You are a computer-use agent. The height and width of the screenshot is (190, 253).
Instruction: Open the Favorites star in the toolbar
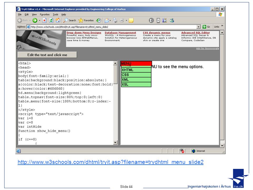(x=86, y=20)
